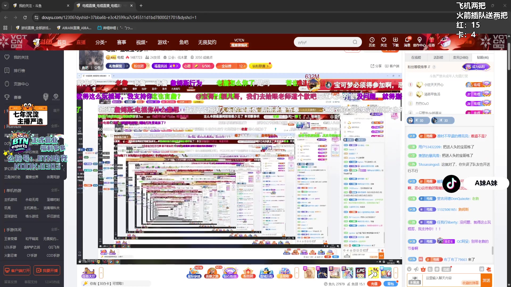Open the 历史 history icon
Viewport: 511px width, 287px height.
(x=372, y=42)
